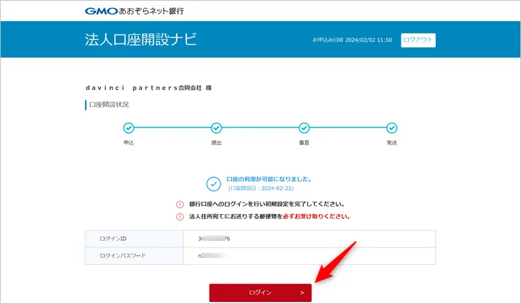Click the 申込 step checkmark icon
521x304 pixels.
point(129,128)
